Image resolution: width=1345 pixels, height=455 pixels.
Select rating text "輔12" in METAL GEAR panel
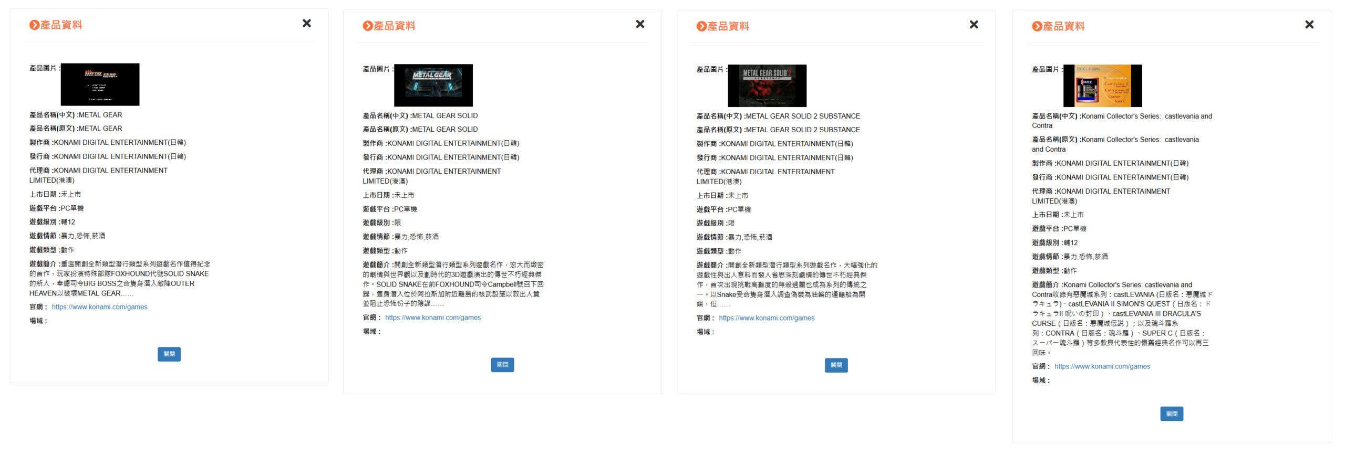click(x=68, y=222)
